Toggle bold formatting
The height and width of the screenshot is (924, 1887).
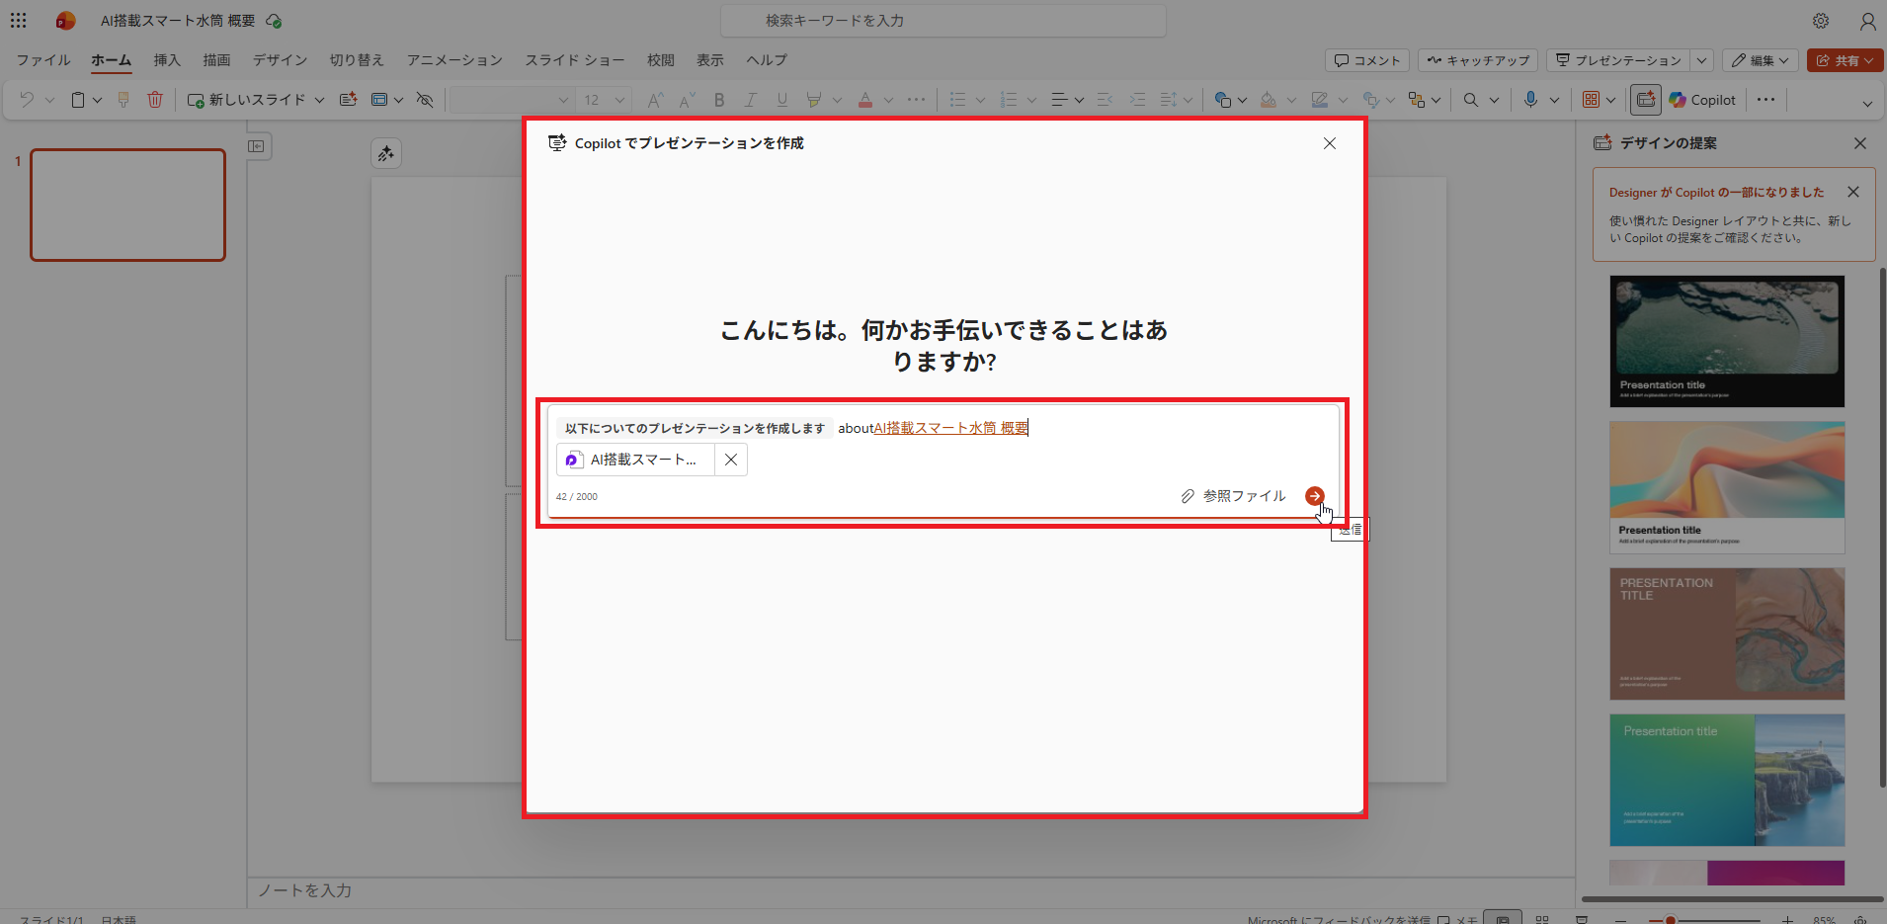coord(719,99)
